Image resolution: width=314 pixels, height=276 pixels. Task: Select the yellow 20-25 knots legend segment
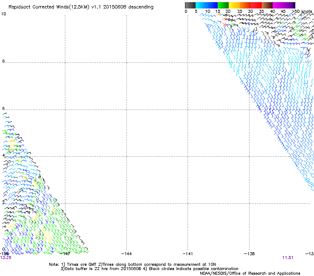click(234, 5)
